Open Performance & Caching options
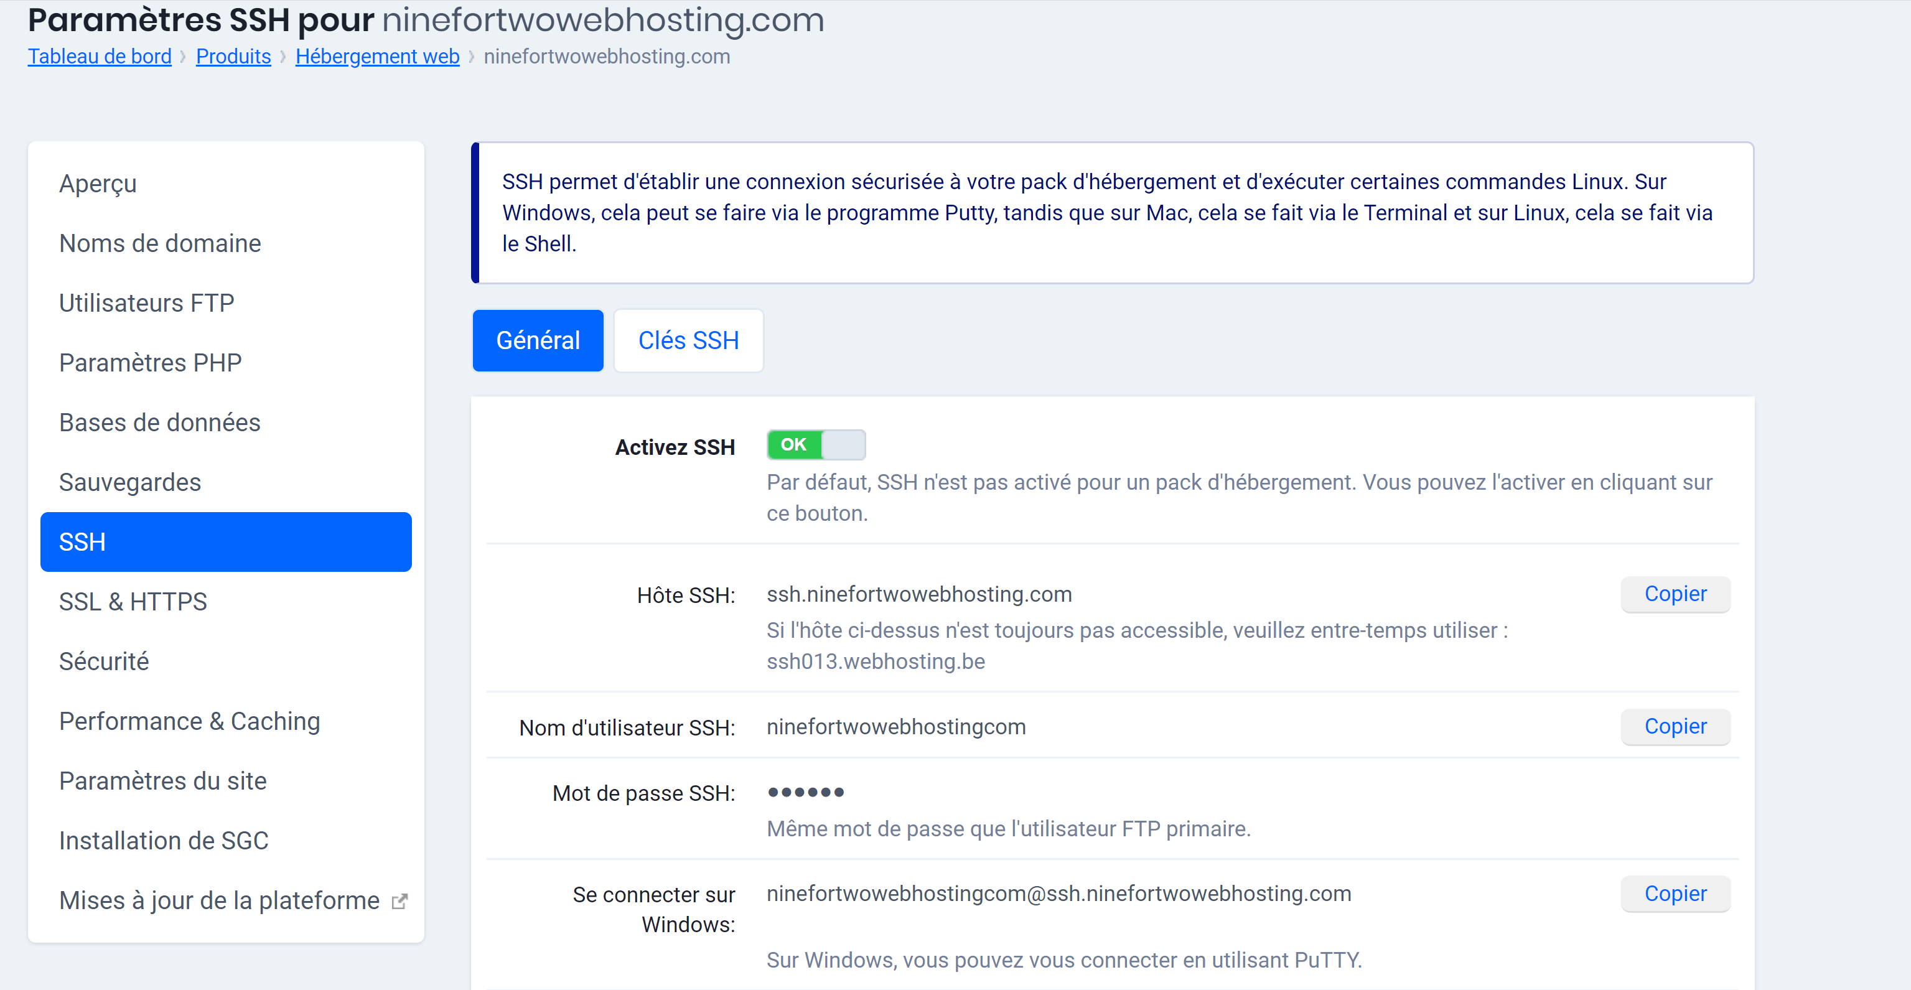Viewport: 1911px width, 990px height. (x=189, y=721)
